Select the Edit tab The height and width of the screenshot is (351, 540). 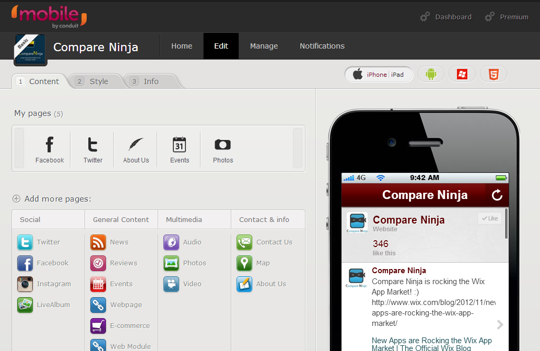[221, 46]
